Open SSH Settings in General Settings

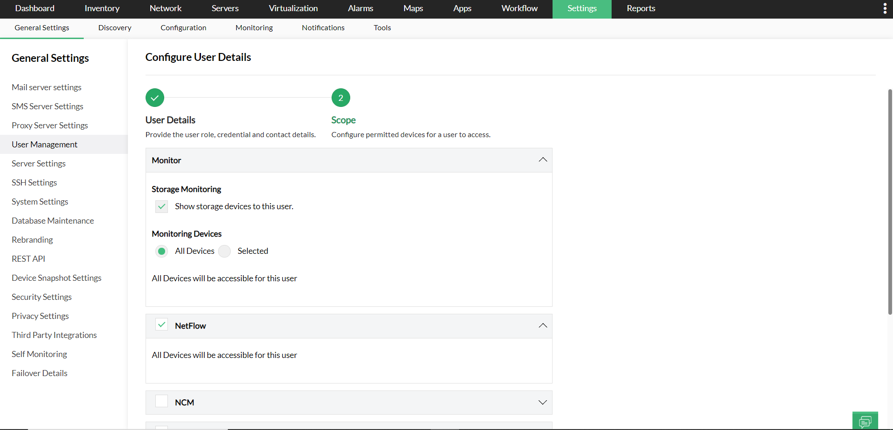point(34,183)
